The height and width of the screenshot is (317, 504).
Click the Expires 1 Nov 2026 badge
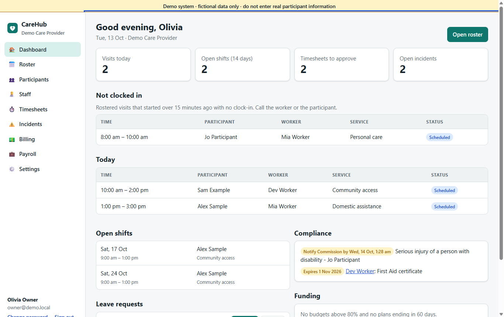click(322, 272)
